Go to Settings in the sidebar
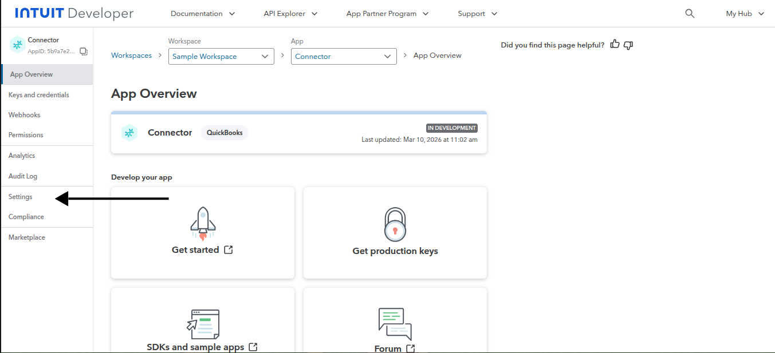775x353 pixels. point(21,197)
